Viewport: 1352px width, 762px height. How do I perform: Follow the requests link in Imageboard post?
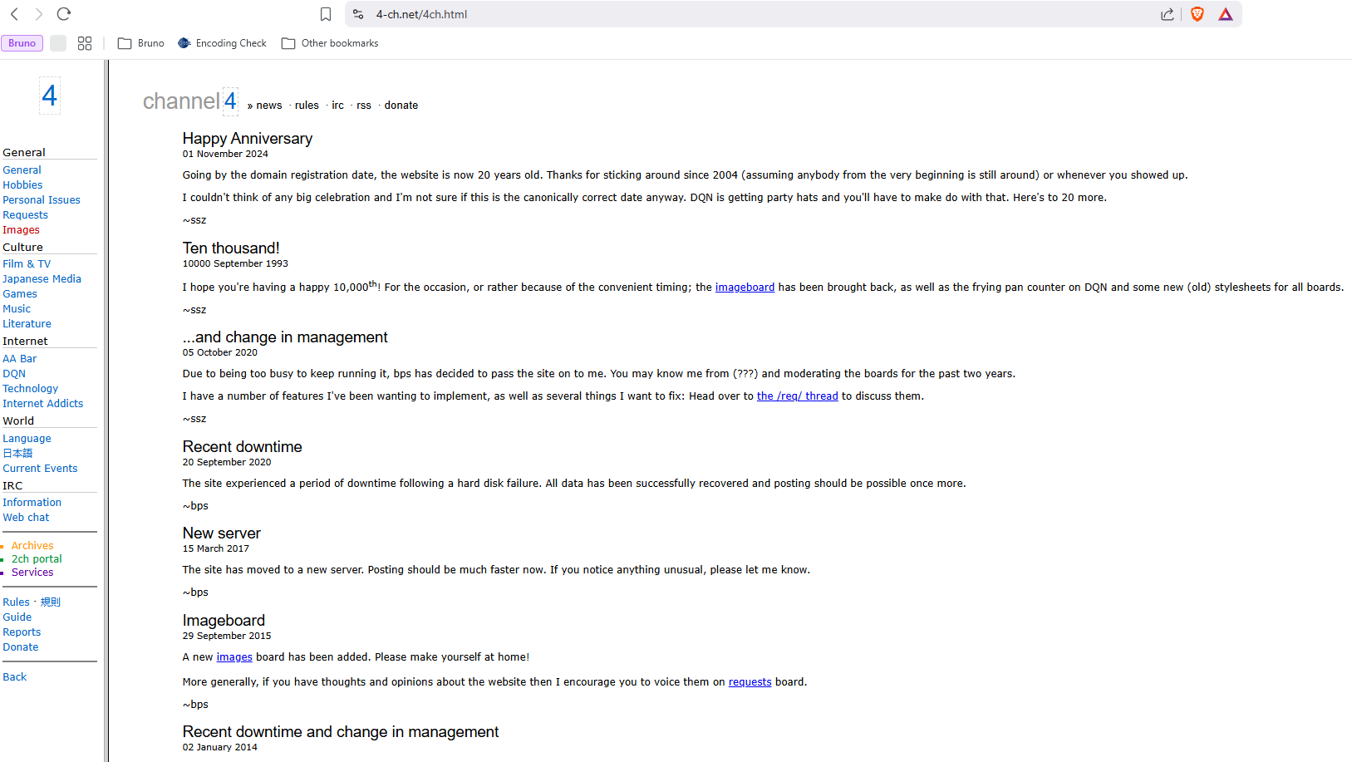click(750, 682)
